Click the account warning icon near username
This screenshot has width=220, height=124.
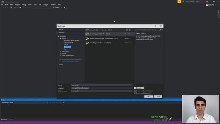click(x=207, y=5)
